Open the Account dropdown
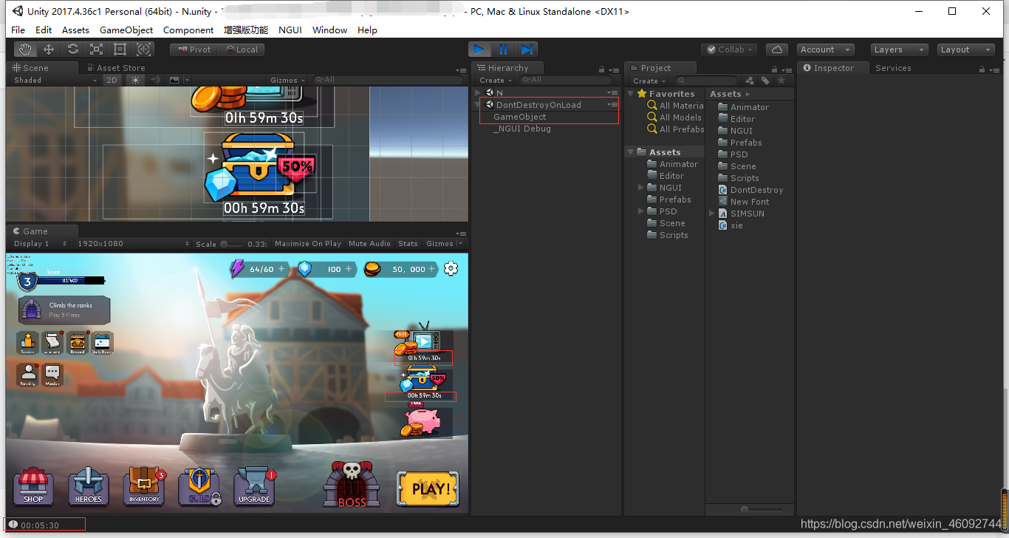Screen dimensions: 1009x538 point(826,50)
